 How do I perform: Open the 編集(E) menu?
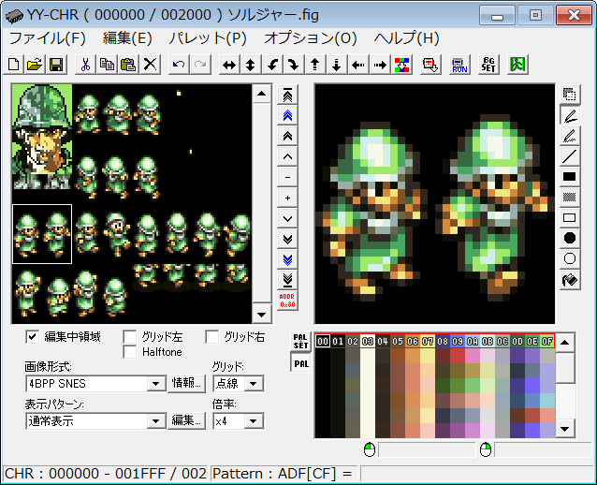(127, 38)
